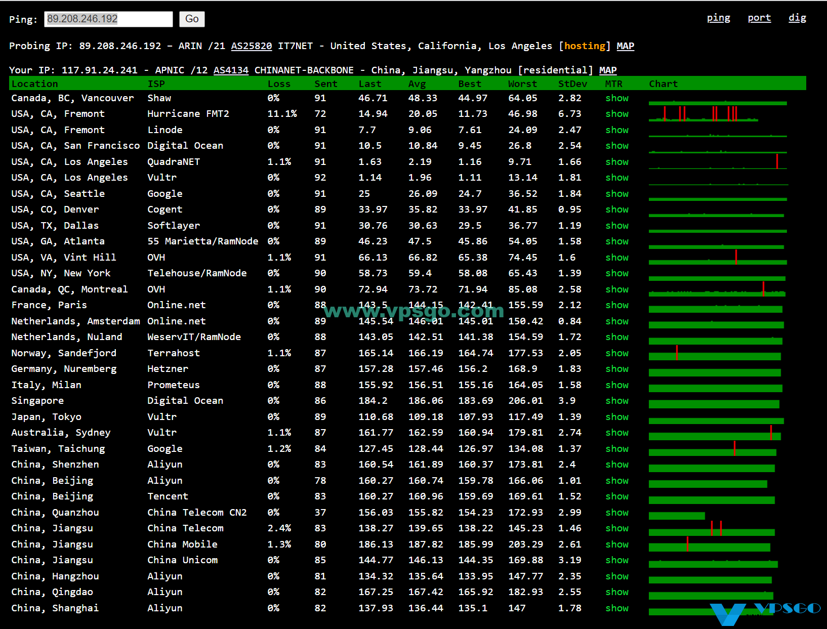
Task: Show MTR for Hangzhou Aliyun row
Action: pyautogui.click(x=617, y=576)
